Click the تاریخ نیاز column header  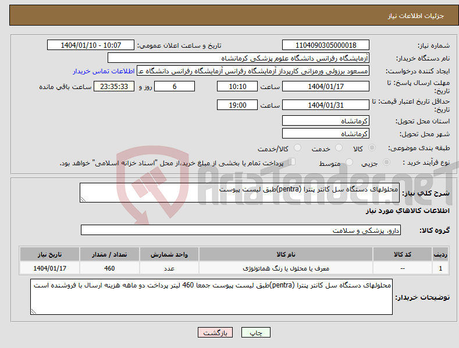click(x=50, y=254)
